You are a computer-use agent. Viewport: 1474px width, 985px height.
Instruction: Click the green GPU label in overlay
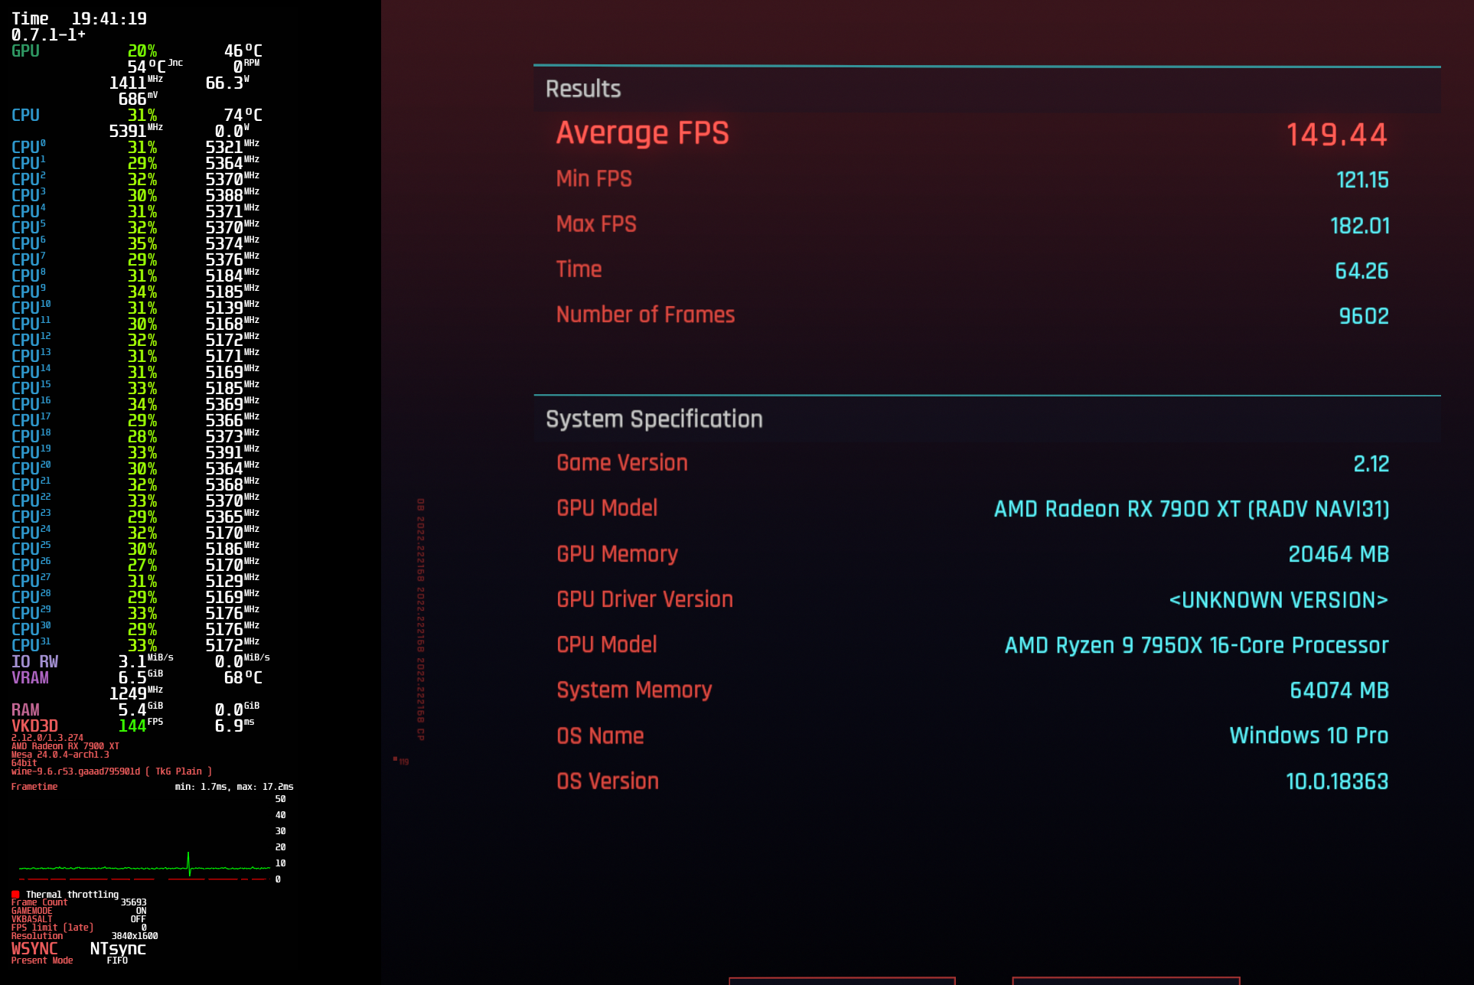click(x=25, y=51)
